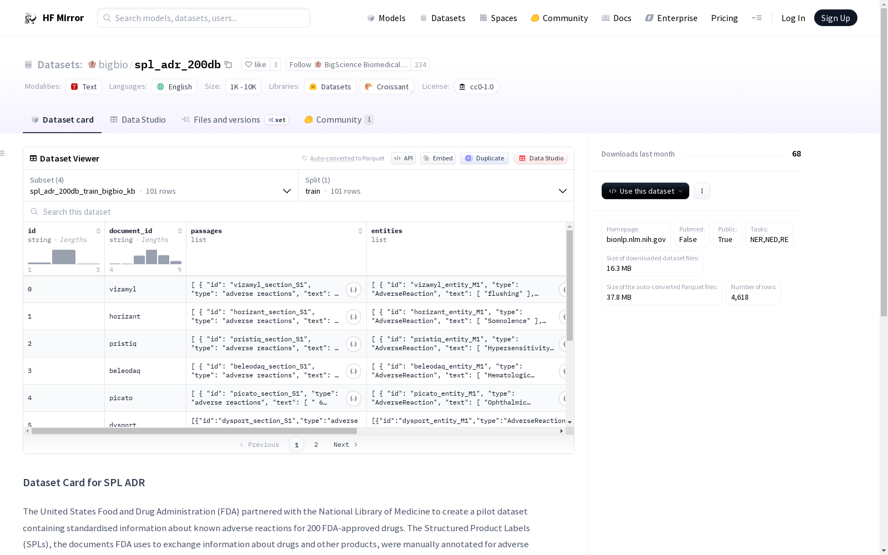Duplicate the dataset viewer
This screenshot has height=555, width=888.
click(x=485, y=158)
